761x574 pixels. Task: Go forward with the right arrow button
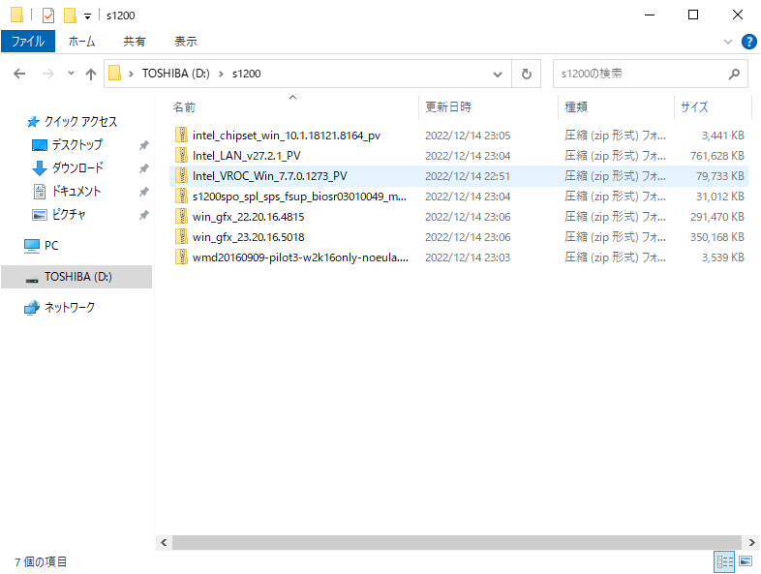coord(48,74)
